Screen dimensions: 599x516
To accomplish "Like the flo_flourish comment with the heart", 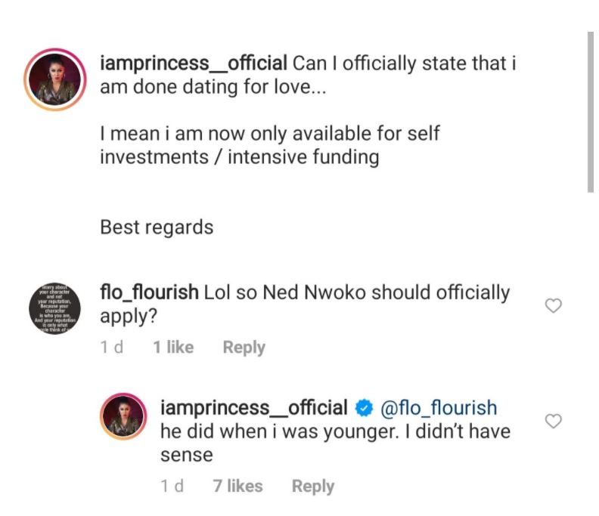I will coord(554,305).
